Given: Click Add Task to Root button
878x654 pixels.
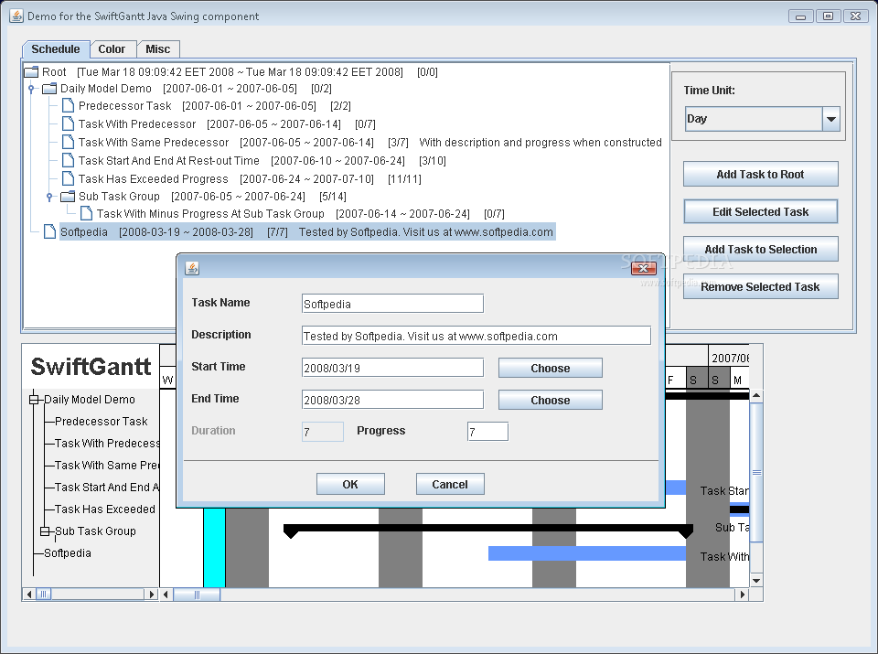Looking at the screenshot, I should (x=760, y=174).
